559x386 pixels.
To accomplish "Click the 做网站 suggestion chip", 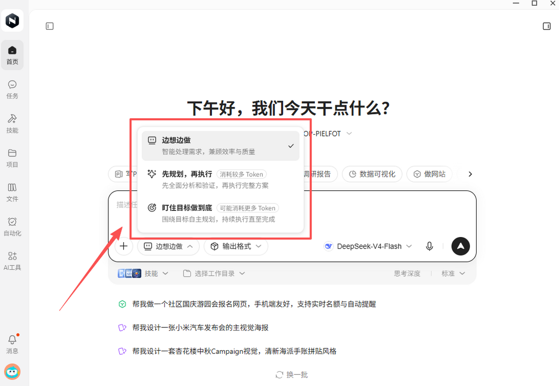I will (429, 174).
